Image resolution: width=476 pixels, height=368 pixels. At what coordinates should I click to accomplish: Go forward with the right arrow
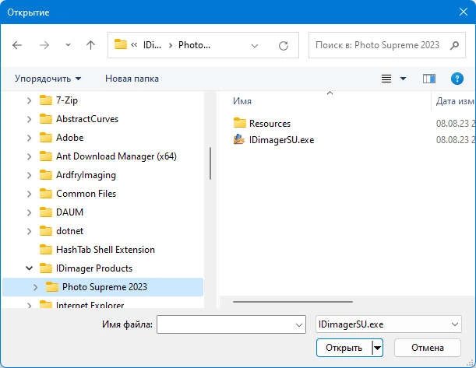(44, 45)
